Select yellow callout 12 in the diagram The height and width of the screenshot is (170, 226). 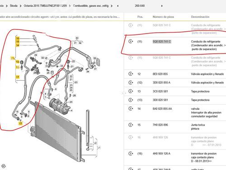(x=18, y=67)
